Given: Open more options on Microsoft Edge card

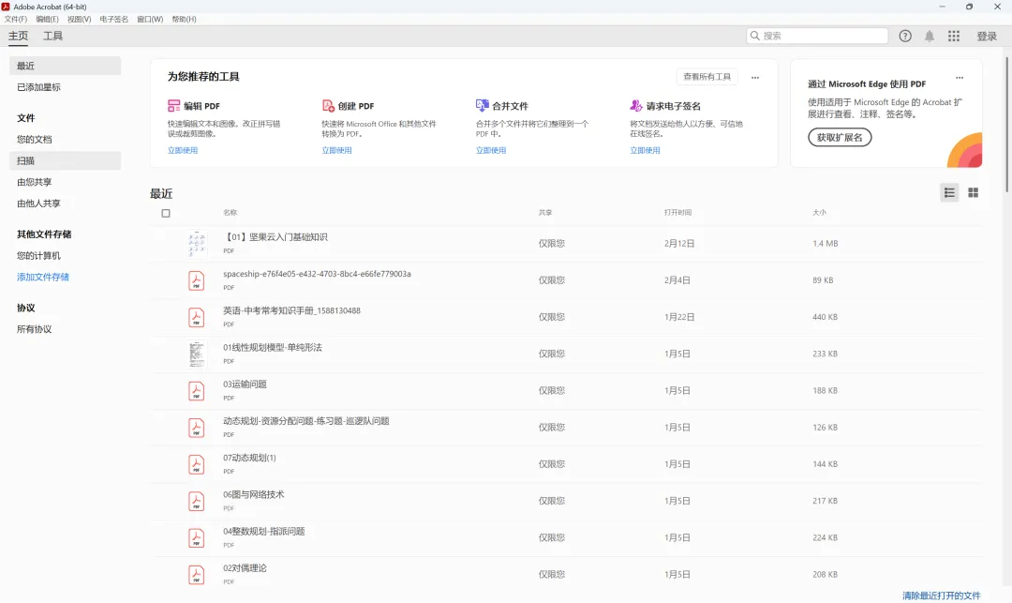Looking at the screenshot, I should point(960,78).
